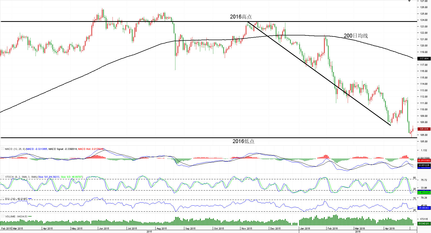Click the 2016 year label on time axis
Screen dimensions: 431x233
[358, 232]
